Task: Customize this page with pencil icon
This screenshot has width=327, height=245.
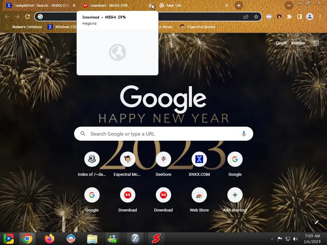Action: click(316, 222)
